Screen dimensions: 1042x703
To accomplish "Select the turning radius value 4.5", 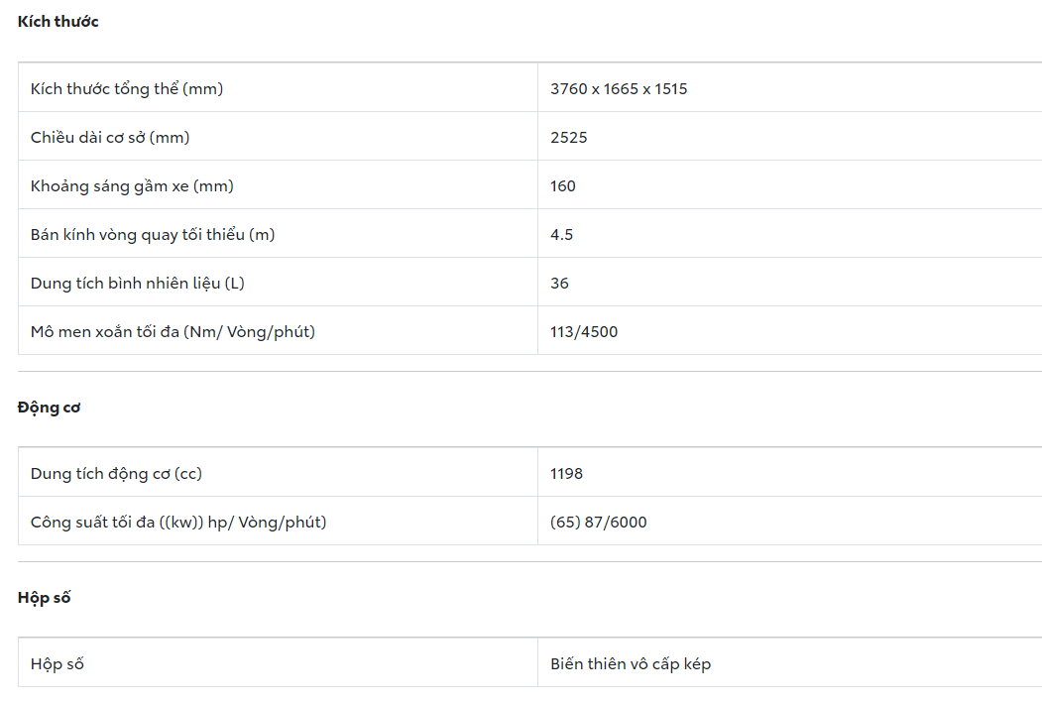I will (x=562, y=235).
